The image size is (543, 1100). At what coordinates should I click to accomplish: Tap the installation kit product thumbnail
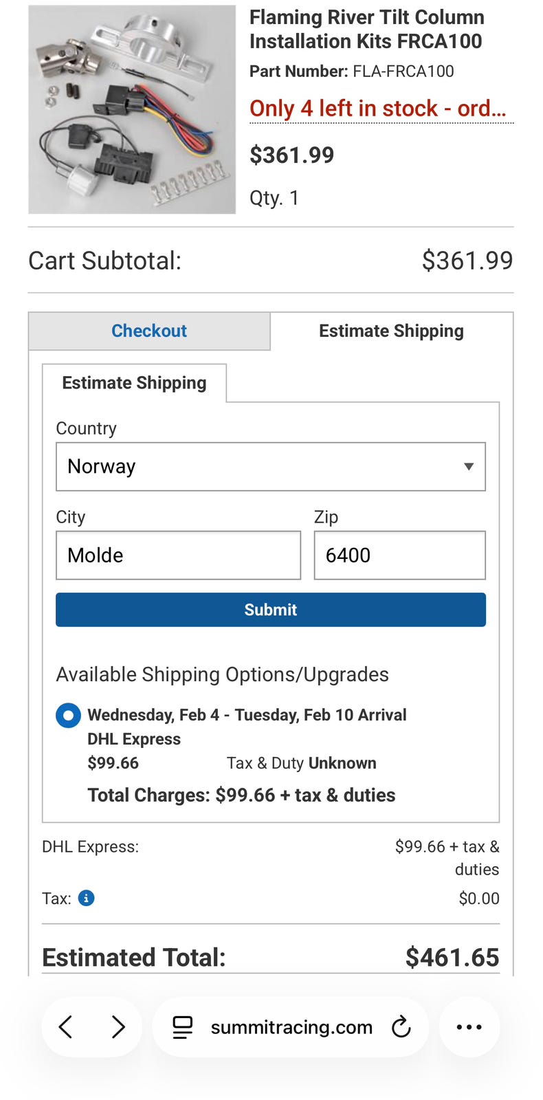point(132,110)
